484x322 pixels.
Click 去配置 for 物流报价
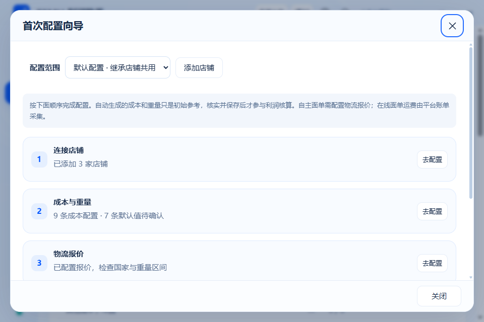click(x=432, y=263)
